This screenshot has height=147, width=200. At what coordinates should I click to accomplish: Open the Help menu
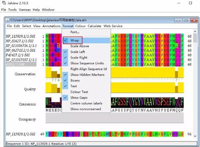tap(36, 10)
